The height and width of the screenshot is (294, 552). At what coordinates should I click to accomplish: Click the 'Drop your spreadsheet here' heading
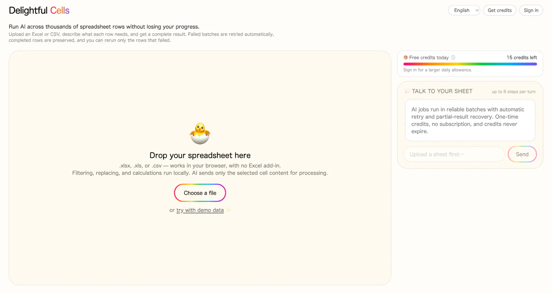pos(200,155)
